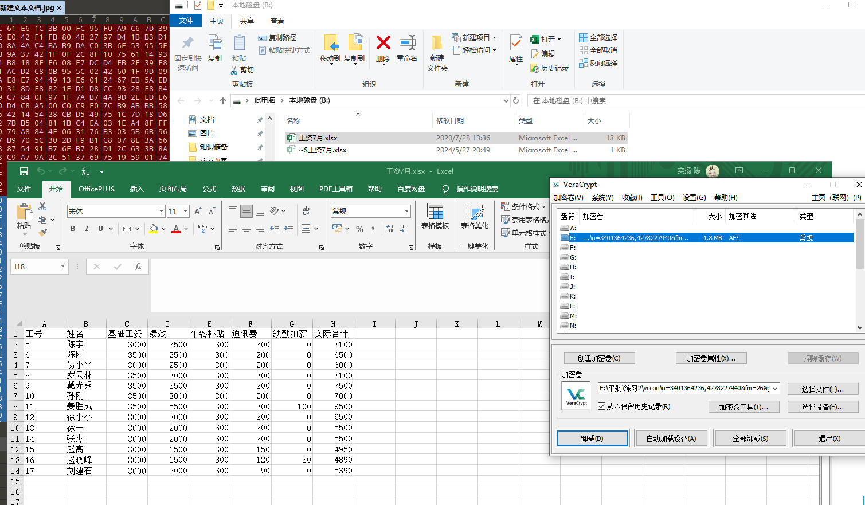Increase font size in Excel ribbon

coord(198,212)
